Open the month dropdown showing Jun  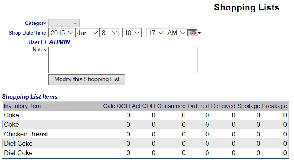[87, 33]
